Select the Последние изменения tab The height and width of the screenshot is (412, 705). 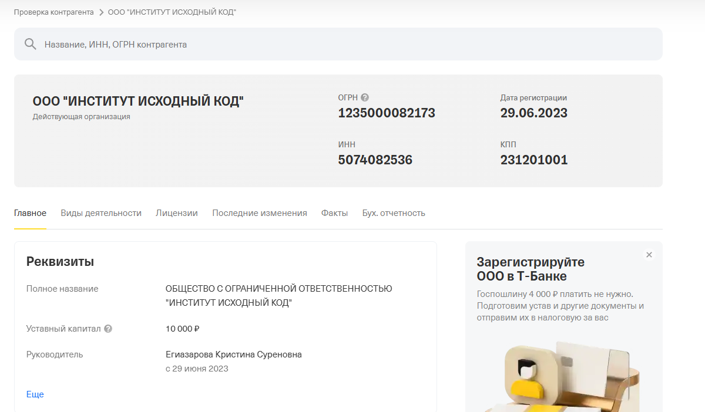click(260, 213)
